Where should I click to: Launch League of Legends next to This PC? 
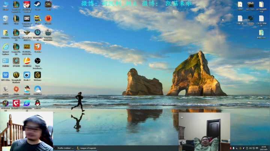[16, 4]
